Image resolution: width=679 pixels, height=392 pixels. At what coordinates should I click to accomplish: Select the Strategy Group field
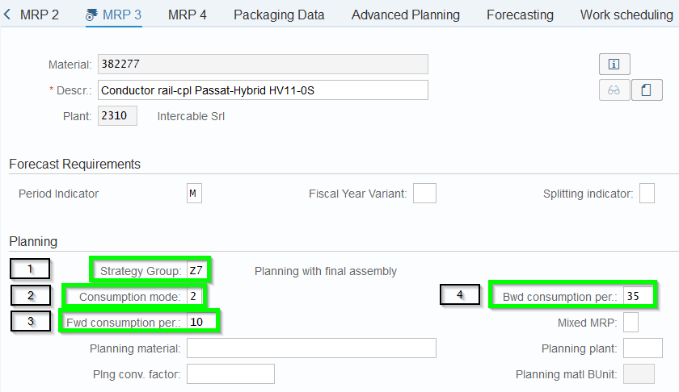click(x=196, y=271)
